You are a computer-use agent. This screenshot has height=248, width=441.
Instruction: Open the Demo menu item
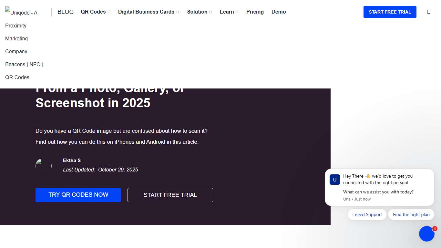pyautogui.click(x=279, y=12)
